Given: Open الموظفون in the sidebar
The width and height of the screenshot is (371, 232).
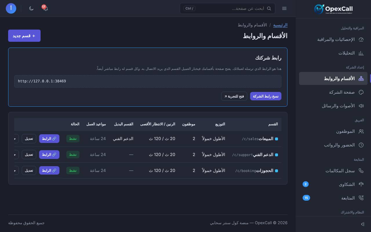Looking at the screenshot, I should (x=333, y=131).
